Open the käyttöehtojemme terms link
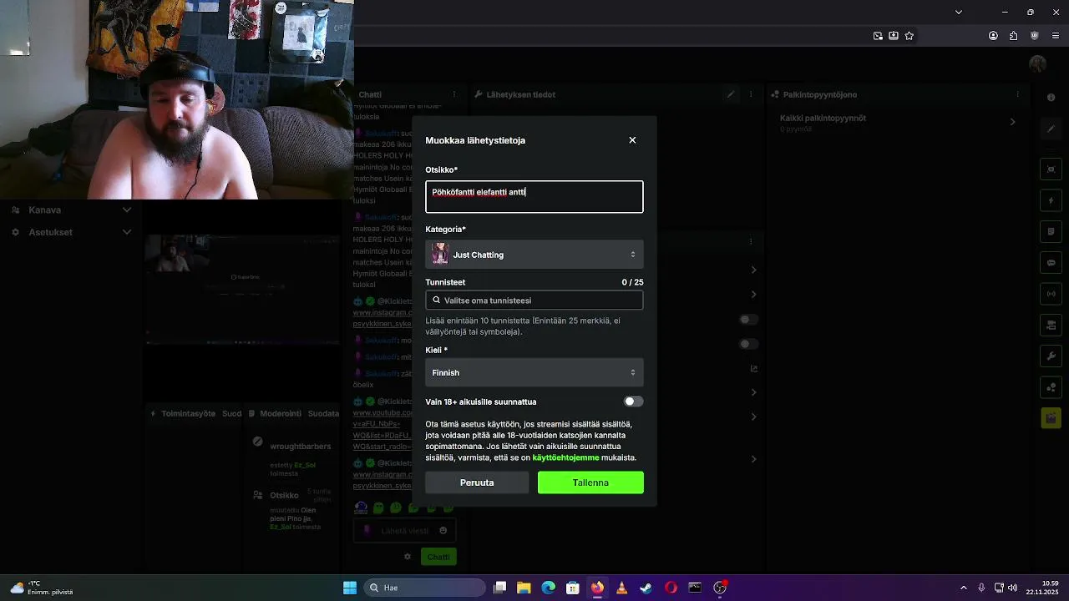 (565, 457)
